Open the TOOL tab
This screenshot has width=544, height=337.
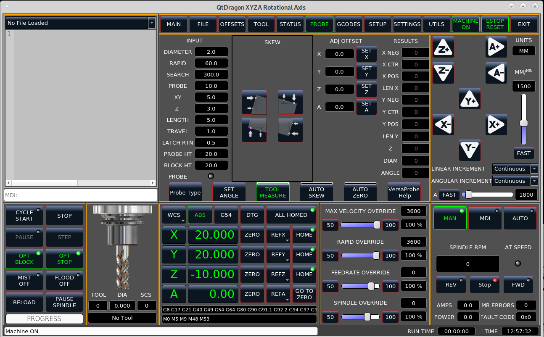coord(261,24)
